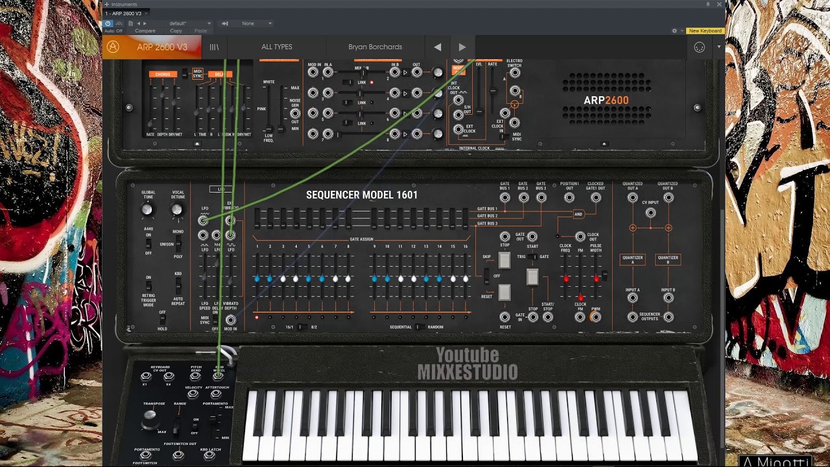Click the Position1 Out jack
The width and height of the screenshot is (830, 467).
tap(569, 197)
